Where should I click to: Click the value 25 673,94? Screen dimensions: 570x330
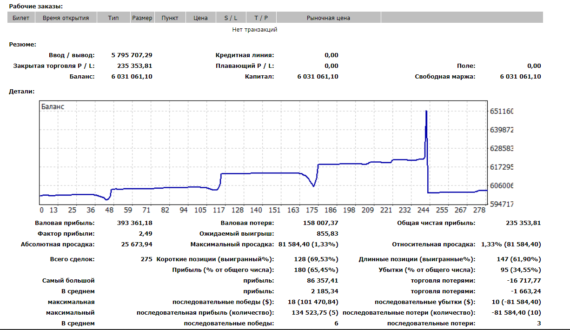[137, 244]
